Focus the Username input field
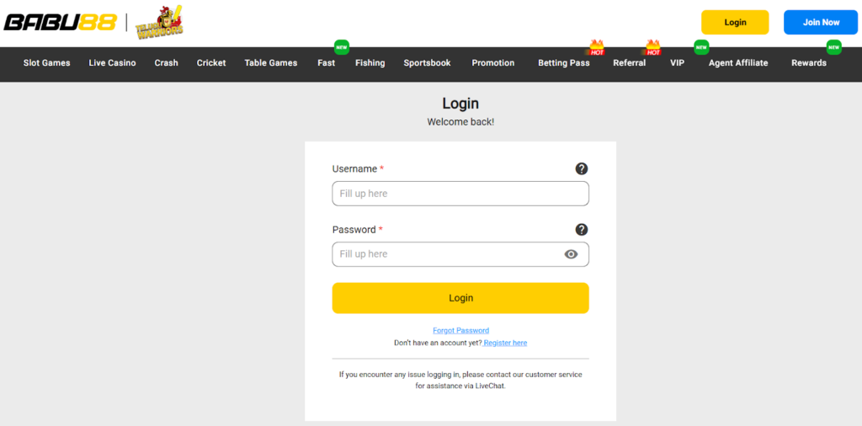 (x=460, y=194)
